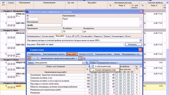Toggle checkbox right after 90 in Озеленение row

[116, 75]
